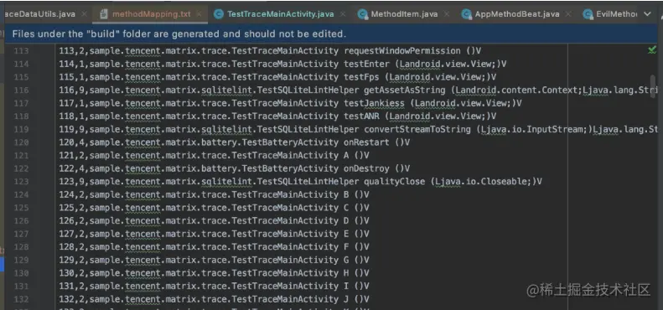Click method A ()V on line 121
663x310 pixels.
coord(356,156)
